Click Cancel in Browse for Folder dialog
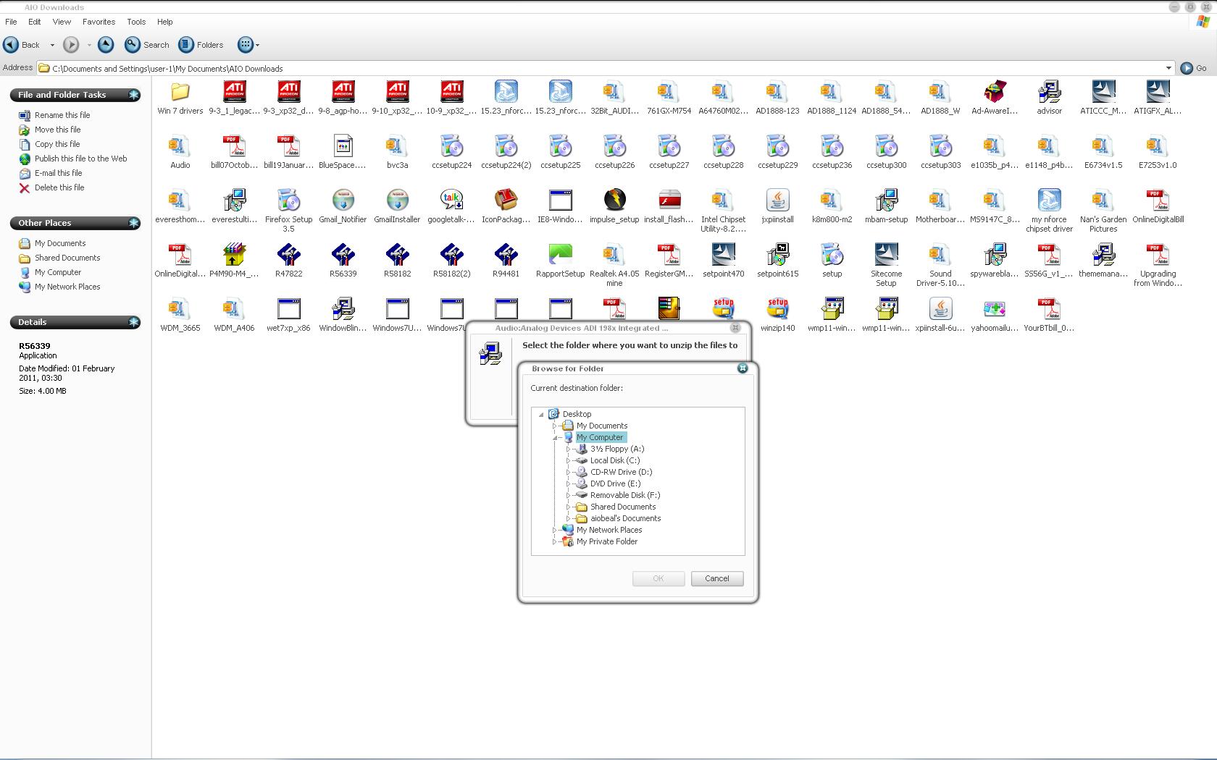The width and height of the screenshot is (1217, 760). click(717, 578)
